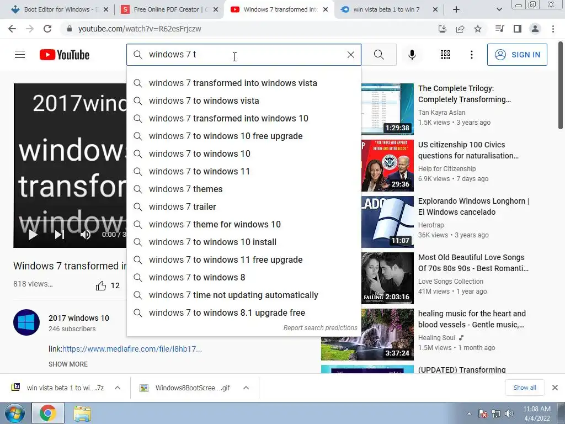Close the Windows 7 transformed YouTube tab
Viewport: 565px width, 424px height.
point(326,10)
